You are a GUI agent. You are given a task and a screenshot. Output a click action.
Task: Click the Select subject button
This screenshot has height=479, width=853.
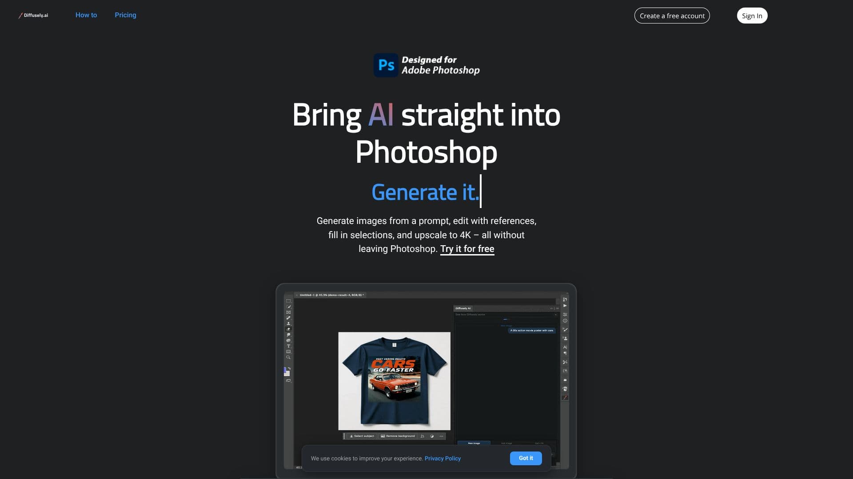[362, 436]
